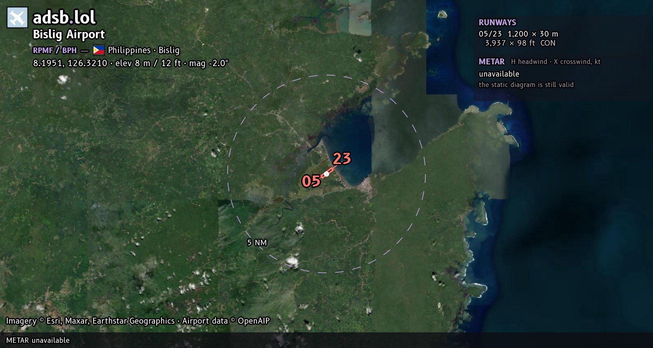653x348 pixels.
Task: Click the RUNWAYS panel heading
Action: click(x=498, y=22)
